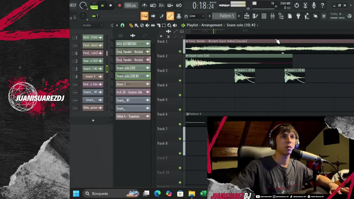Toggle the countdown before recording icon
This screenshot has width=354, height=199.
[162, 5]
